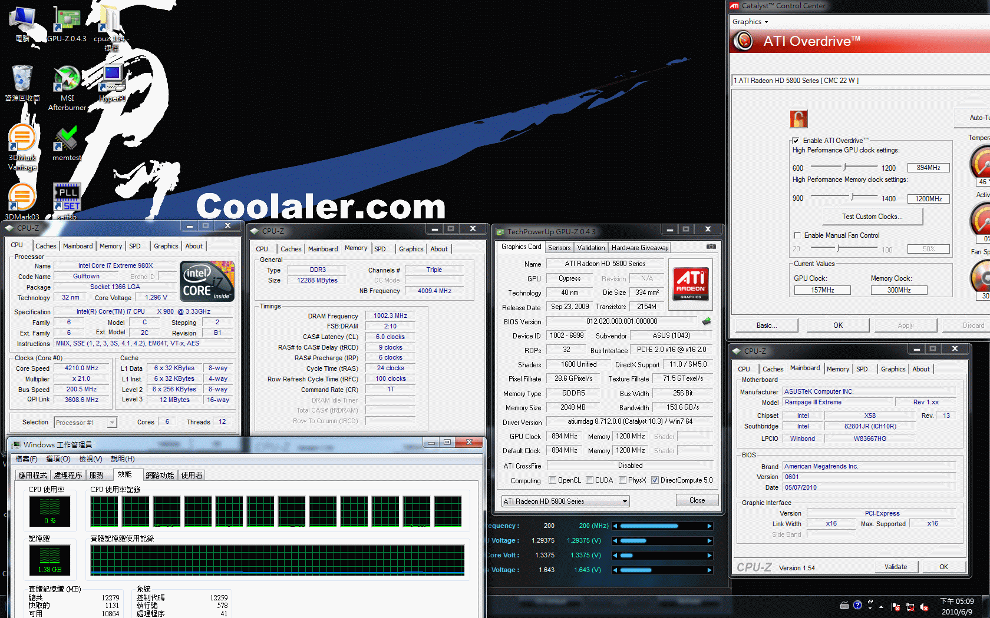Click the 894MHz GPU clock value field

(x=928, y=168)
